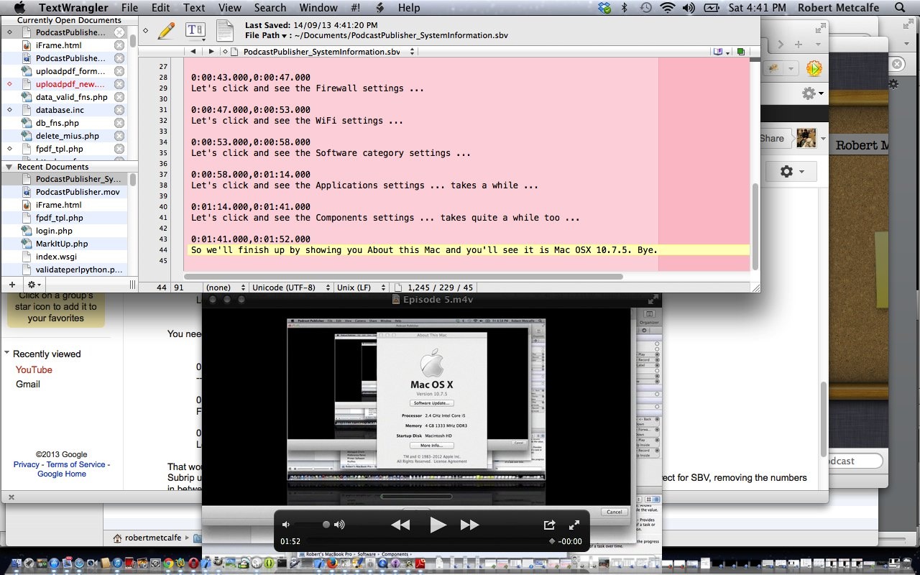Screen dimensions: 920x575
Task: Click the editor horizontal scrollbar
Action: click(404, 276)
